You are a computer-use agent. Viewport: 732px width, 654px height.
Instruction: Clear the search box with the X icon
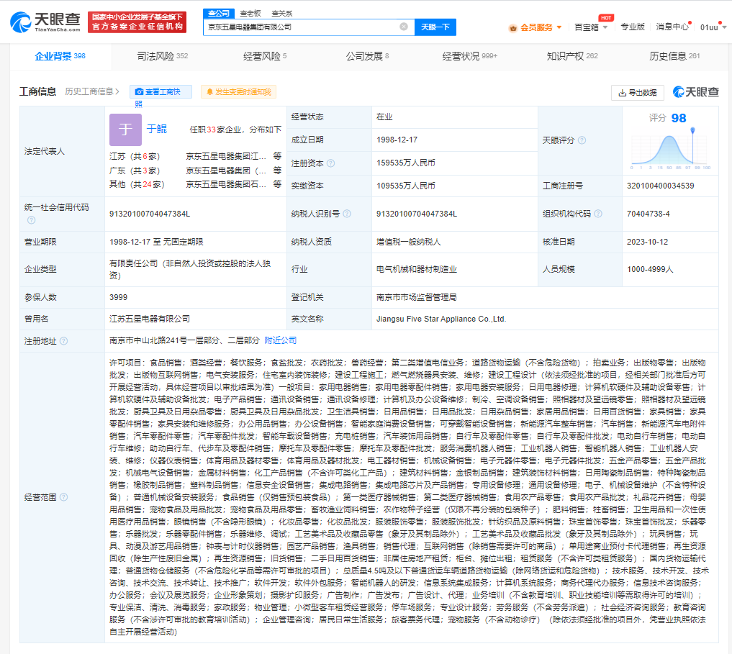pos(404,27)
